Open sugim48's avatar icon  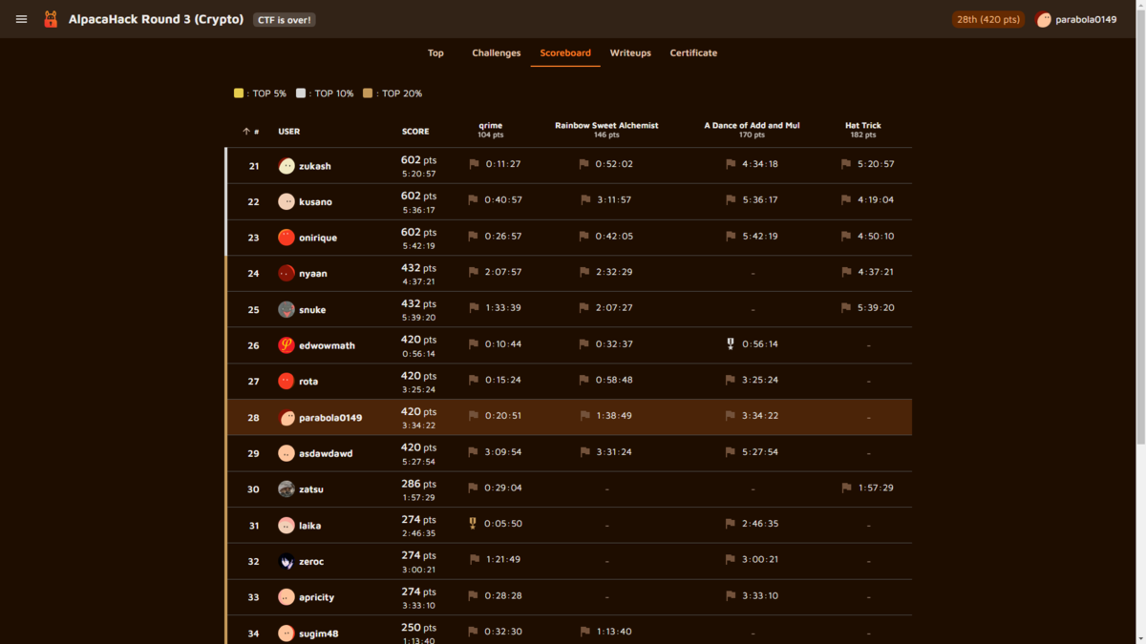click(286, 634)
